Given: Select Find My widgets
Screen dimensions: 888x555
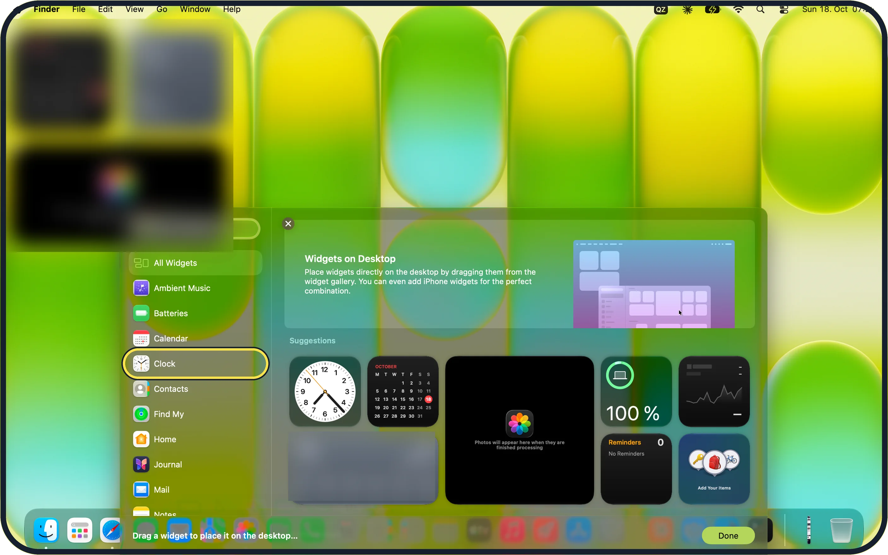Looking at the screenshot, I should (196, 414).
